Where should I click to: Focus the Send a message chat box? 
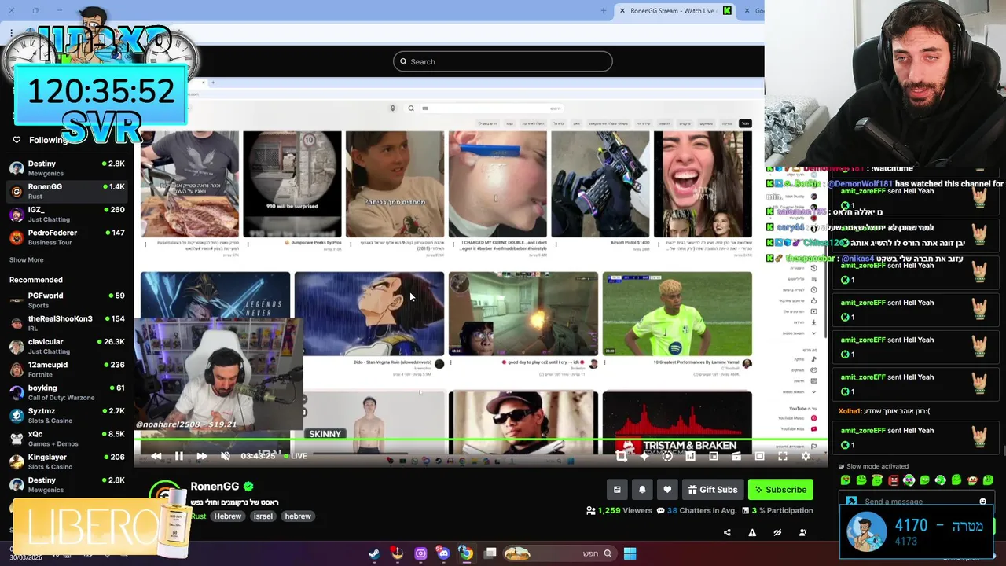[916, 502]
